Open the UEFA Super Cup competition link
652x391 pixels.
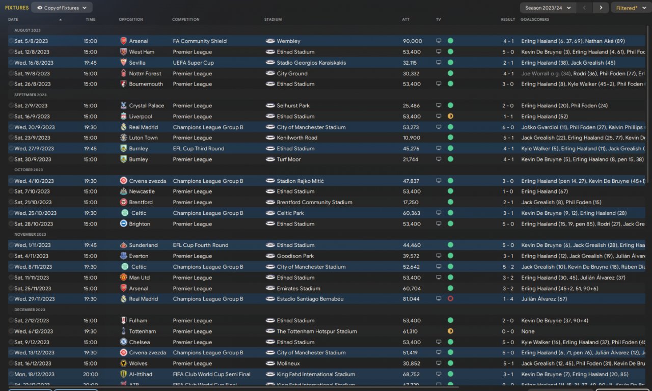coord(194,63)
